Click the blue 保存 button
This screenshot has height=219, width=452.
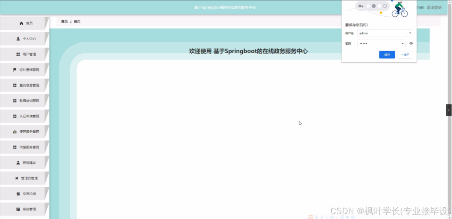coord(387,55)
